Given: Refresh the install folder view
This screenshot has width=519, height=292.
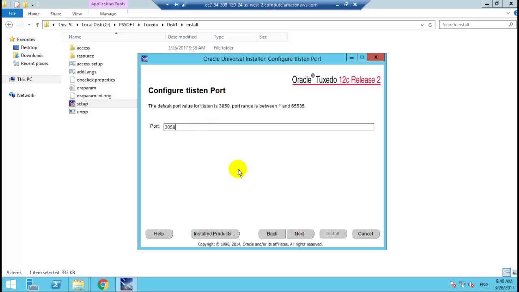Looking at the screenshot, I should point(430,25).
